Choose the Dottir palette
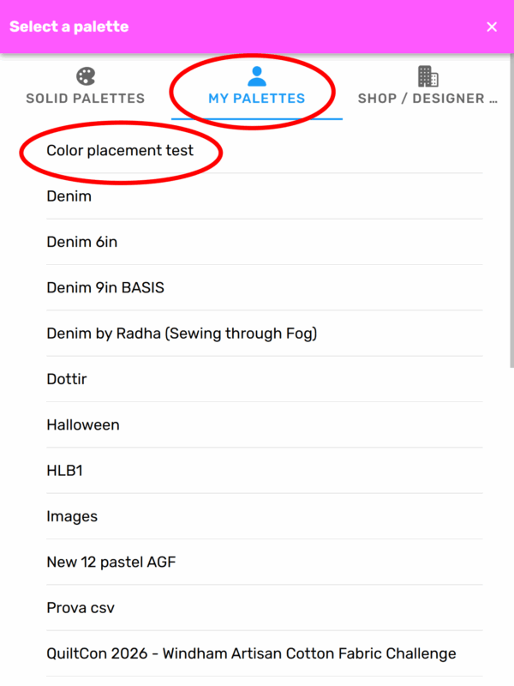514x686 pixels. click(x=67, y=379)
